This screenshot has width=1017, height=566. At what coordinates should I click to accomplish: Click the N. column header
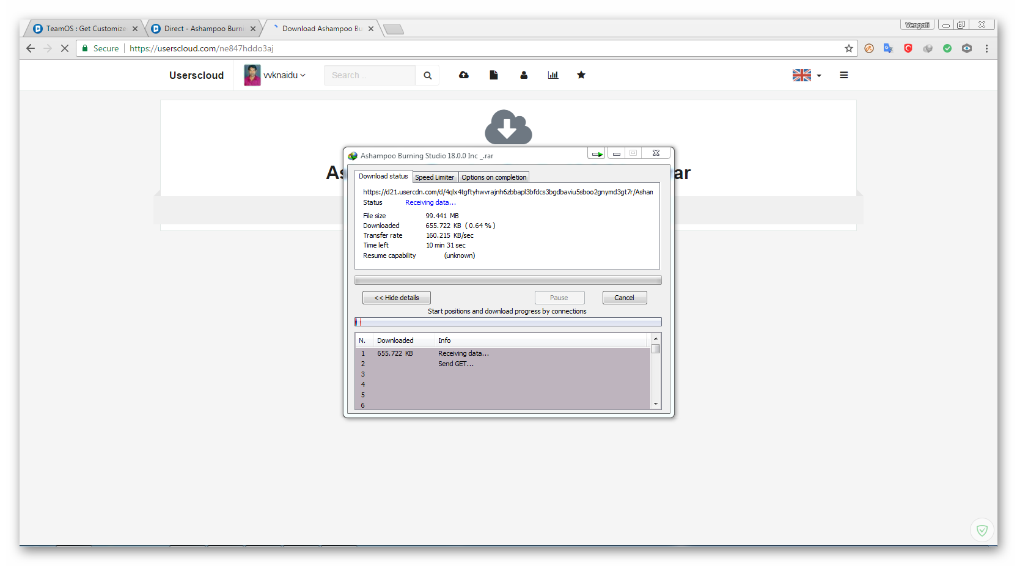(364, 340)
